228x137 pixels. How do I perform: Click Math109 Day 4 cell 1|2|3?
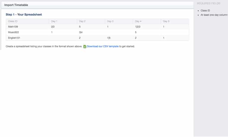tap(138, 27)
